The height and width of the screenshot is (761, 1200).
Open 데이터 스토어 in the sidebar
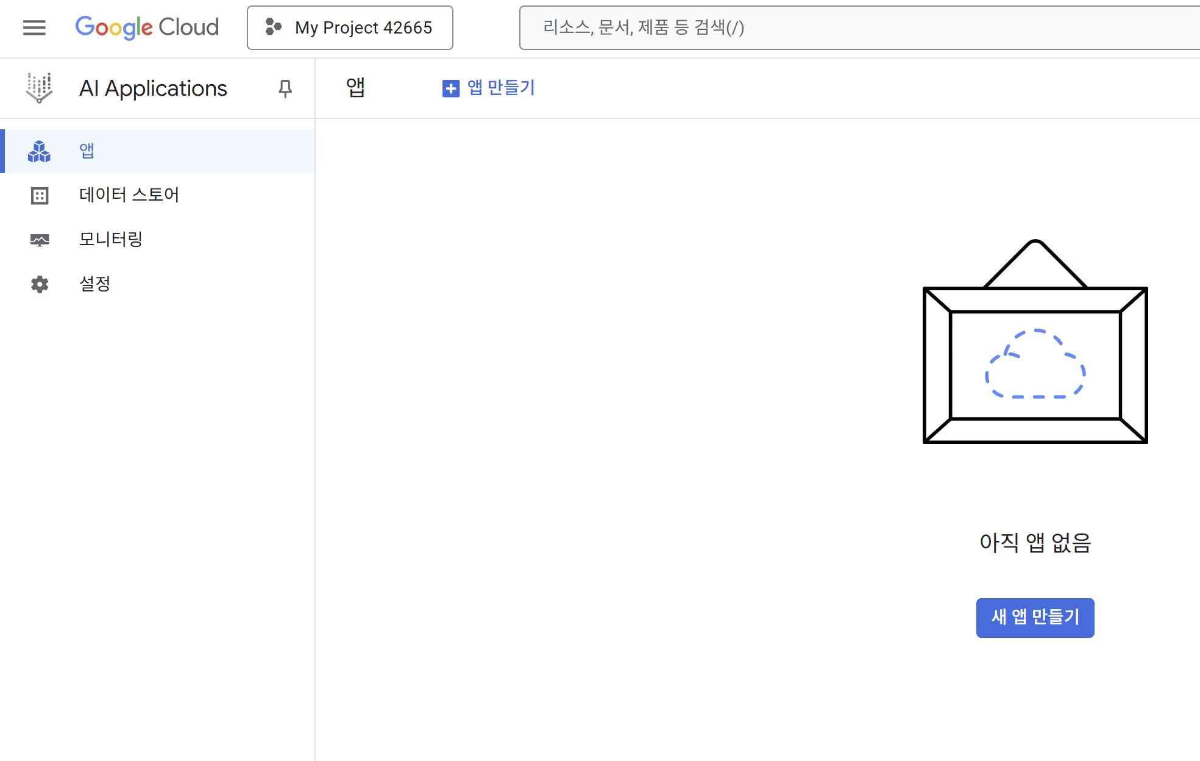129,195
